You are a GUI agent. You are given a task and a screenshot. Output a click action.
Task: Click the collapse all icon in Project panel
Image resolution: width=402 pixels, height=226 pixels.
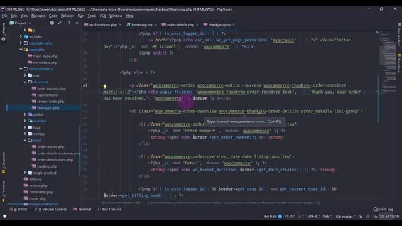tap(60, 23)
